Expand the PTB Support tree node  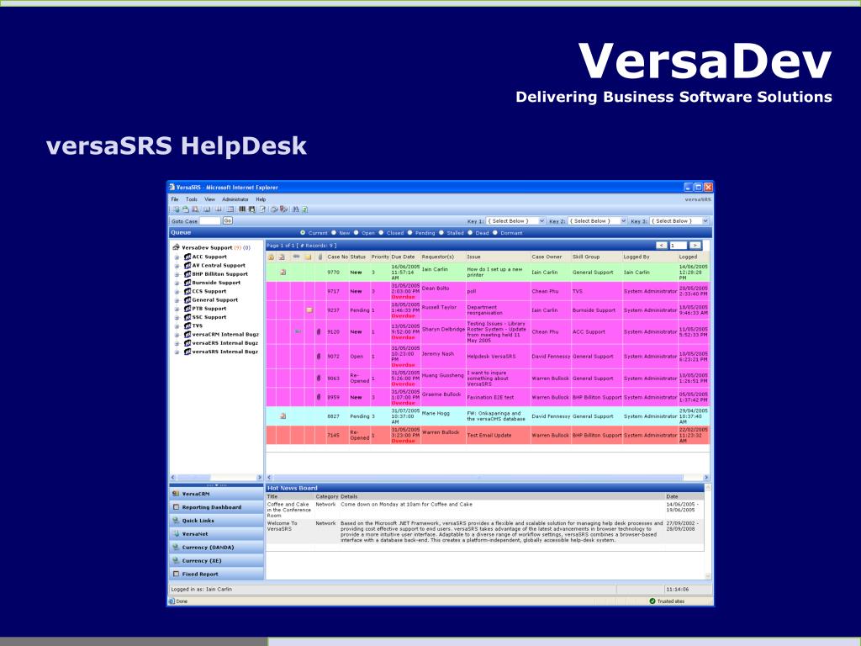point(177,309)
